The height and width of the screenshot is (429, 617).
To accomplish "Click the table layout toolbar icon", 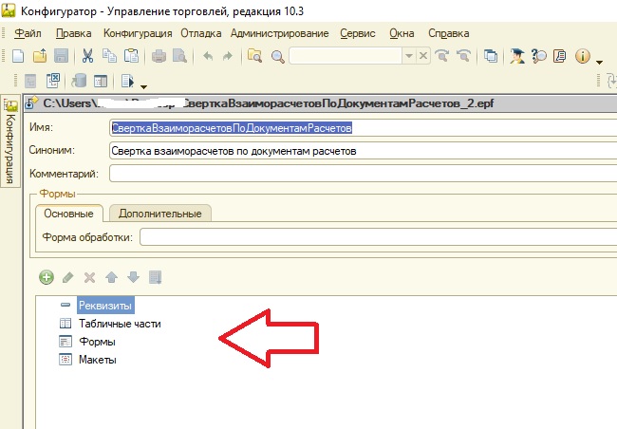I will pos(101,82).
